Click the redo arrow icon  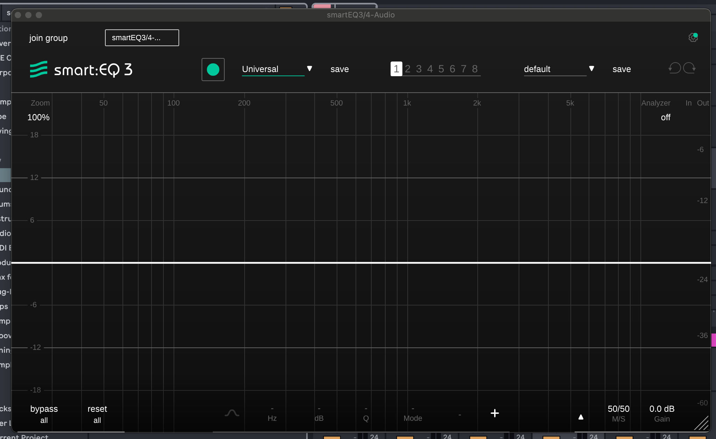click(x=689, y=68)
